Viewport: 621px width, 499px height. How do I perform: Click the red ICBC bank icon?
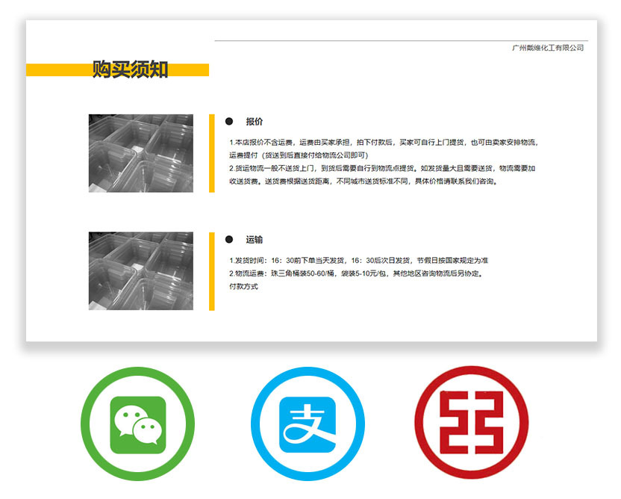point(471,423)
